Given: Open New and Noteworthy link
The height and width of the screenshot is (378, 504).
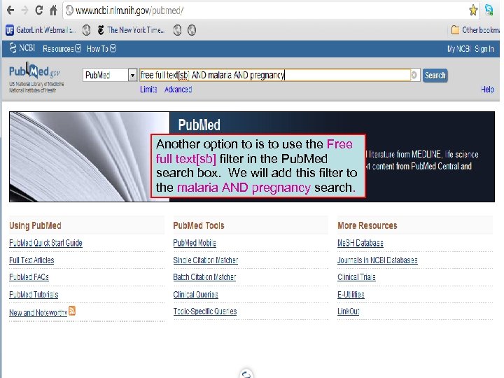Looking at the screenshot, I should point(38,312).
